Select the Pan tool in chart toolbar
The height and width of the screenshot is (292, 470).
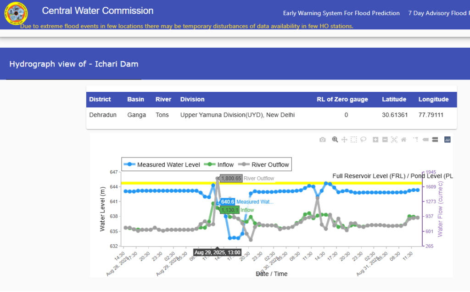344,140
